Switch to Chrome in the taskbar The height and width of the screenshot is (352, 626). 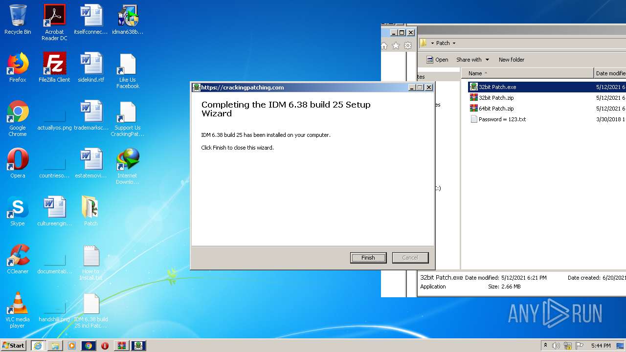point(89,345)
